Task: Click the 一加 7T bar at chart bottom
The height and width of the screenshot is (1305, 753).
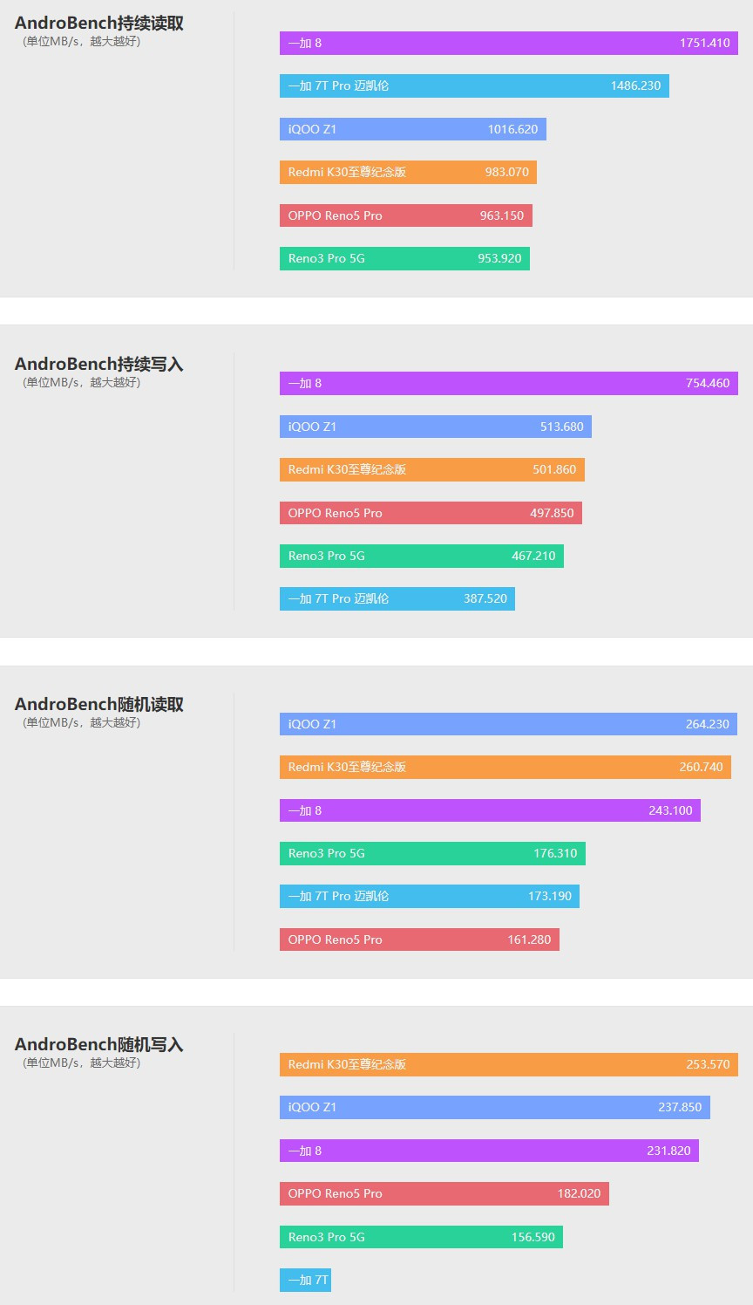Action: (x=305, y=1280)
